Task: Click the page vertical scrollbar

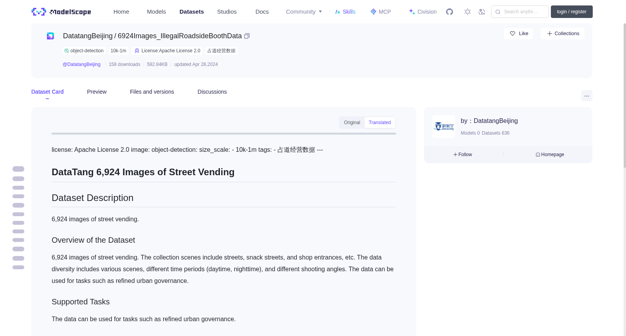Action: (624, 96)
